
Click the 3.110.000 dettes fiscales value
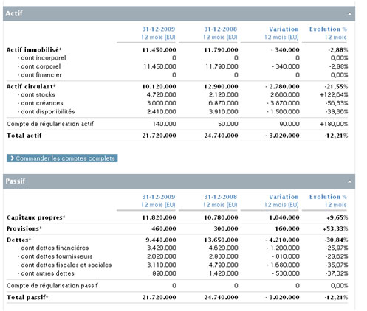tap(162, 265)
